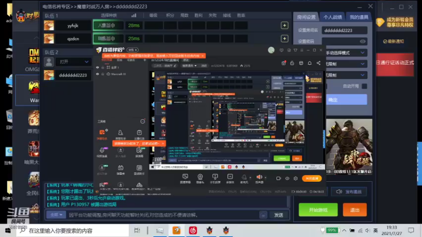Add a new scene with the plus icon
The height and width of the screenshot is (237, 422).
click(x=145, y=60)
